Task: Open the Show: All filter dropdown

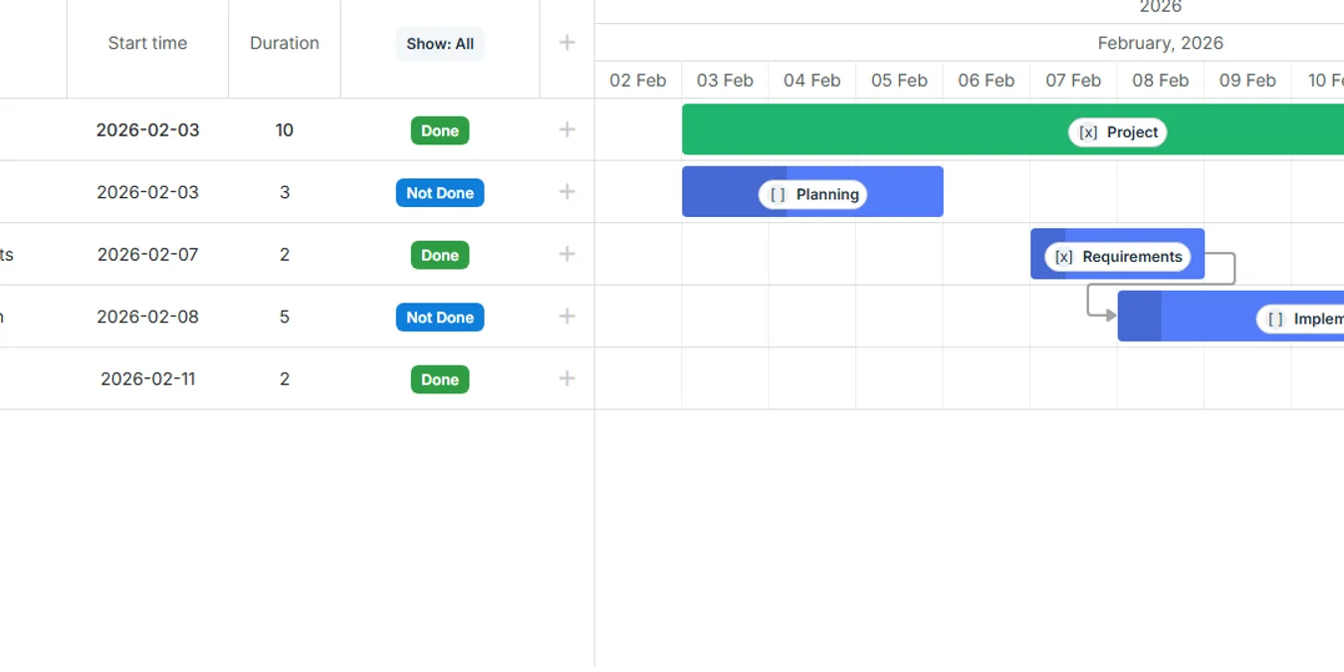Action: pos(440,44)
